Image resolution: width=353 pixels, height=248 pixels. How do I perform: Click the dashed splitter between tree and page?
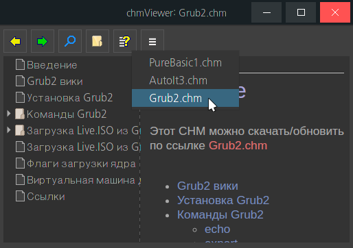(x=140, y=176)
